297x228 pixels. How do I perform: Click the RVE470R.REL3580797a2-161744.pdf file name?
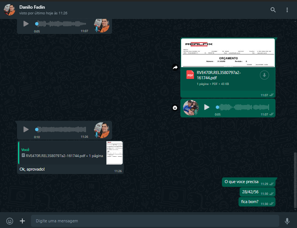click(x=219, y=75)
